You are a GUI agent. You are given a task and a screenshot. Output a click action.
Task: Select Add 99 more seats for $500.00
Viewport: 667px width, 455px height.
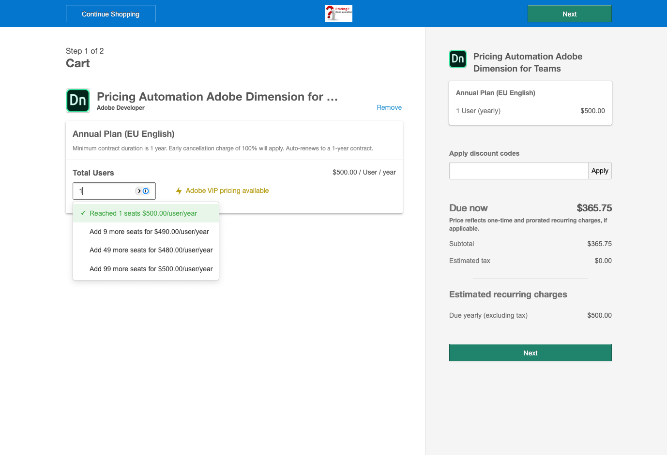151,269
